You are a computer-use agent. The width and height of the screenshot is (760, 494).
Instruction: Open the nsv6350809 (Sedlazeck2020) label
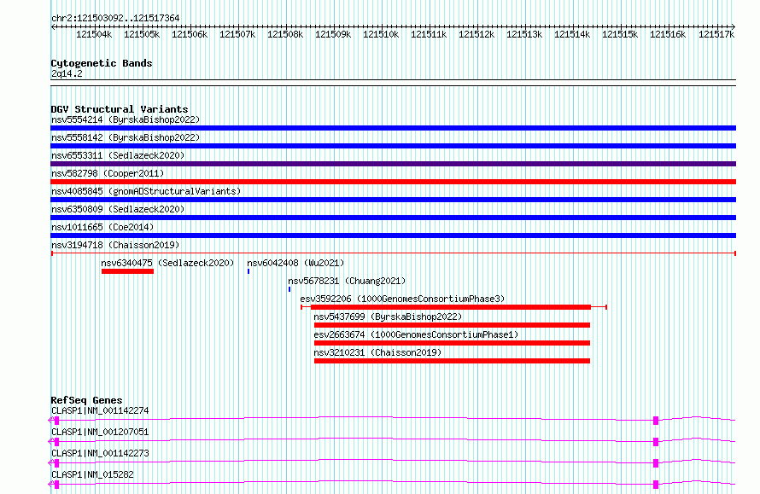point(118,209)
